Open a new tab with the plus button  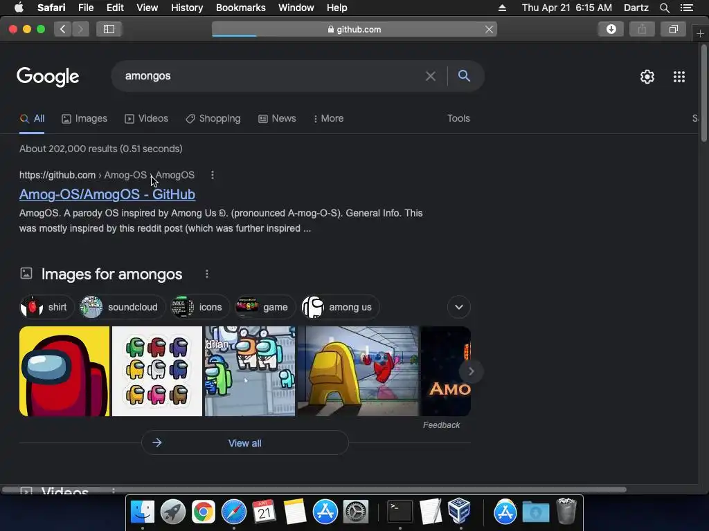click(700, 34)
